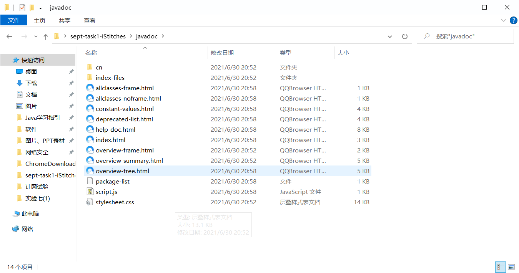This screenshot has height=273, width=519.
Task: Open the index-files folder icon
Action: pyautogui.click(x=90, y=78)
